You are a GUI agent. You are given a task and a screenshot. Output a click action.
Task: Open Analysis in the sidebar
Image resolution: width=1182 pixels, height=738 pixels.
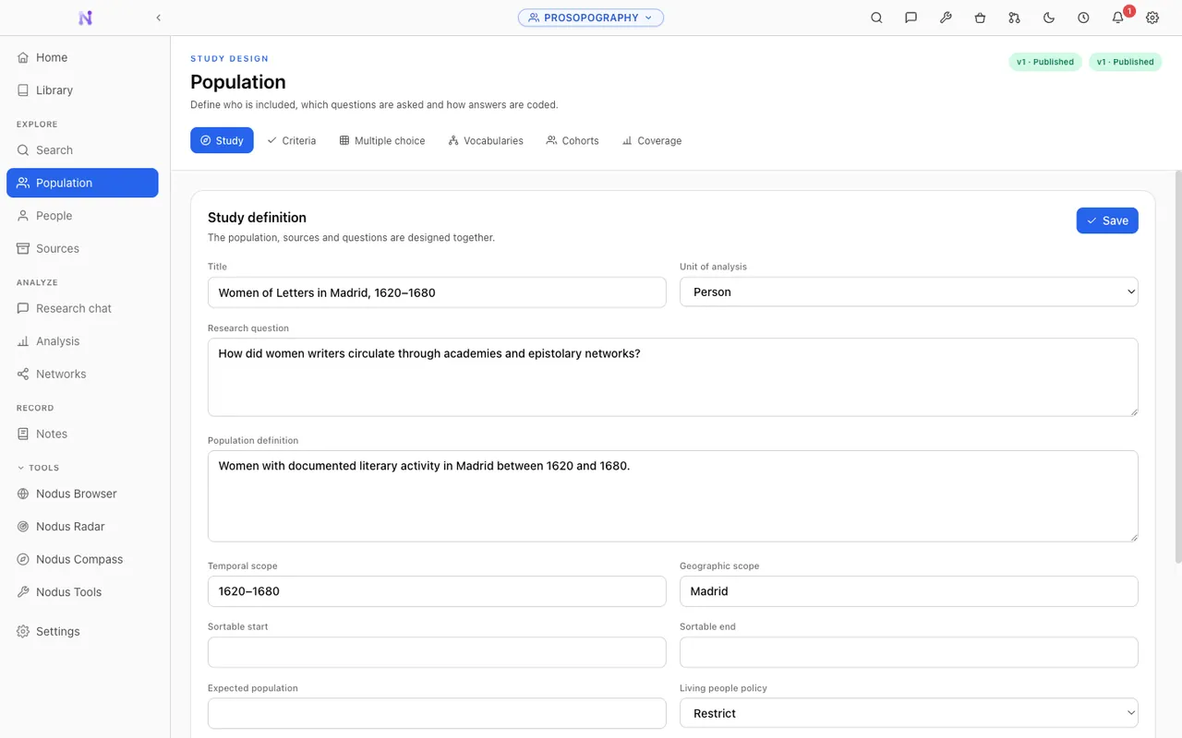(x=82, y=341)
